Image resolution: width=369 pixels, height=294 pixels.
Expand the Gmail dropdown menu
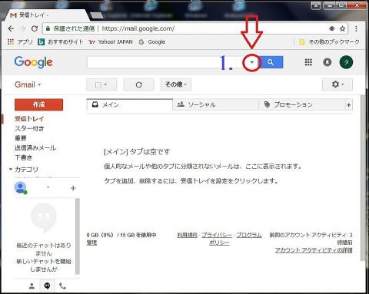pos(28,84)
